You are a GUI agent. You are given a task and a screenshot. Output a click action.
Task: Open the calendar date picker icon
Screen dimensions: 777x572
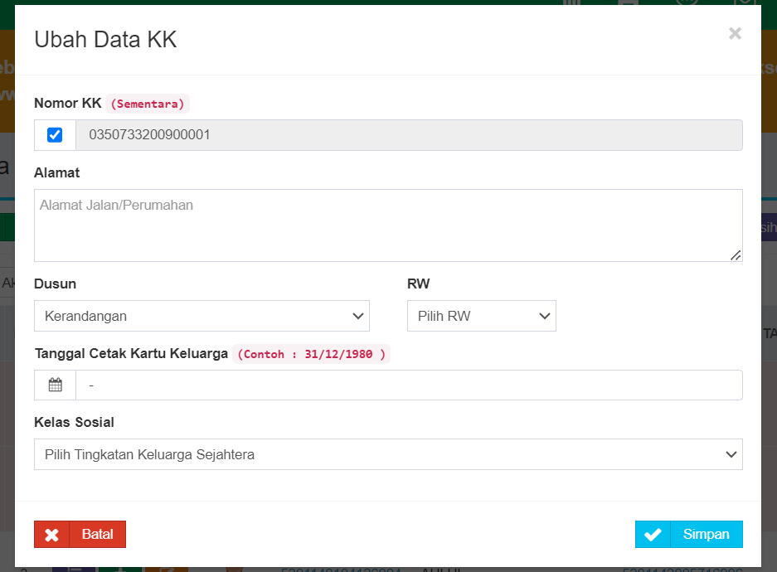pyautogui.click(x=54, y=385)
